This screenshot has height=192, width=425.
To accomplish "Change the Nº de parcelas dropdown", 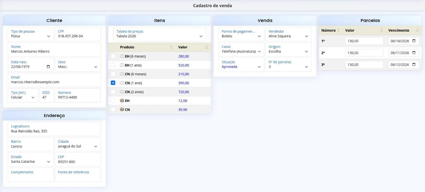I will (289, 65).
